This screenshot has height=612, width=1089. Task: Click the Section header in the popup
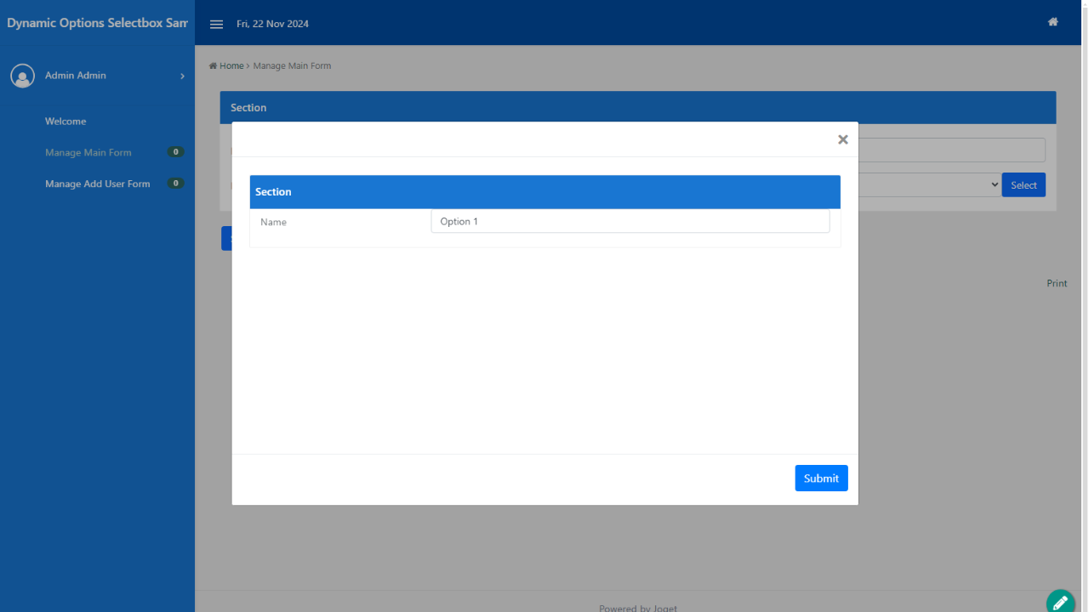tap(544, 192)
